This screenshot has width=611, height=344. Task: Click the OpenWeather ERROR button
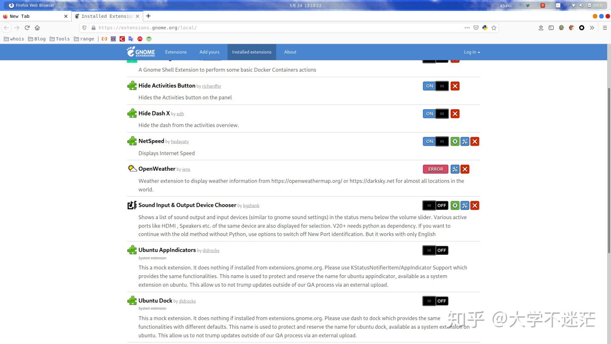436,169
